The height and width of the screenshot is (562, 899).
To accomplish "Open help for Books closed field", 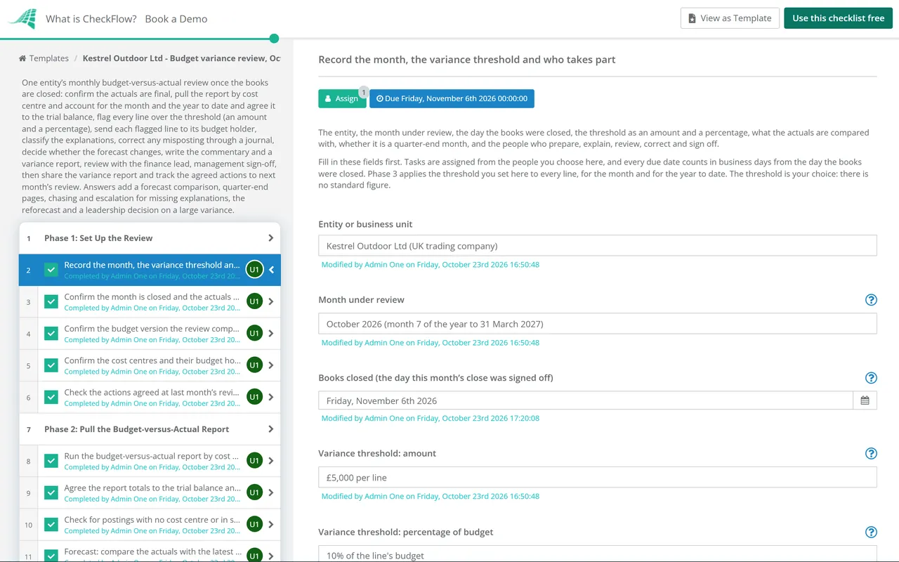I will 871,378.
